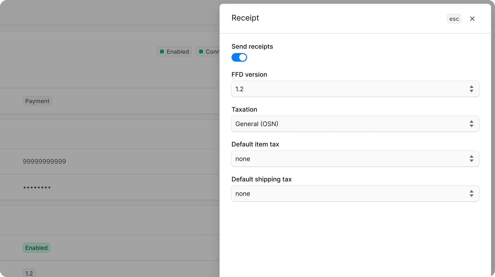Viewport: 495px width, 277px height.
Task: Click the Send receipts label
Action: [252, 47]
